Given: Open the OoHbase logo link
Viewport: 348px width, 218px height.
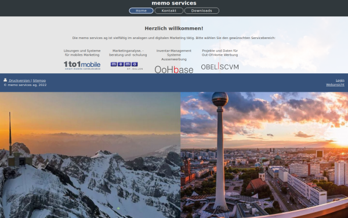Looking at the screenshot, I should (174, 69).
